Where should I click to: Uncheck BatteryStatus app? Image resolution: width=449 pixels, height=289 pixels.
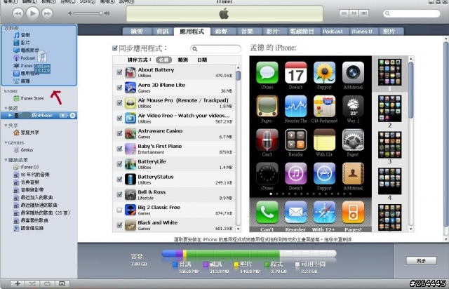(119, 180)
